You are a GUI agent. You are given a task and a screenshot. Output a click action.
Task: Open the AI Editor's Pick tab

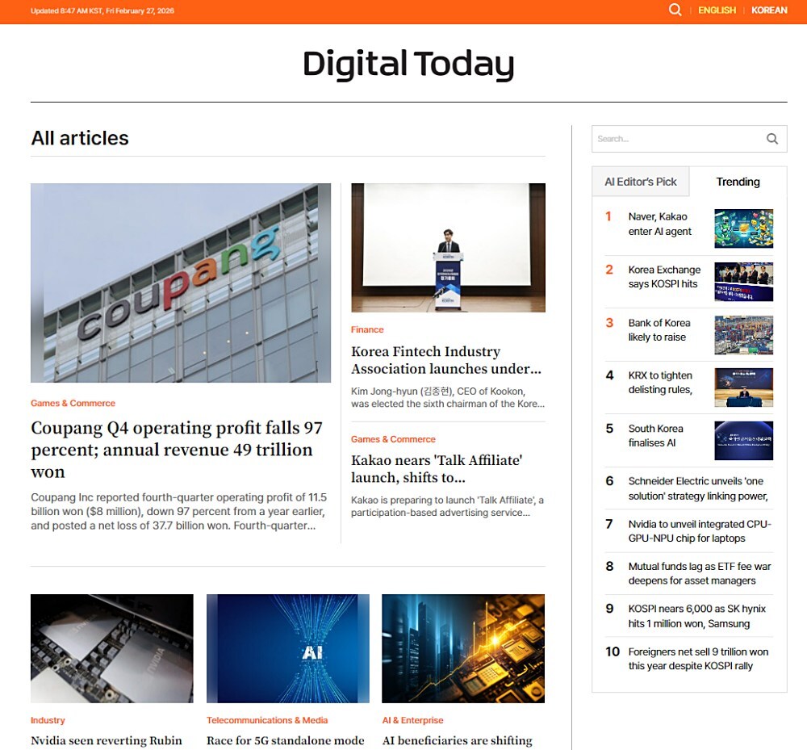click(x=641, y=182)
